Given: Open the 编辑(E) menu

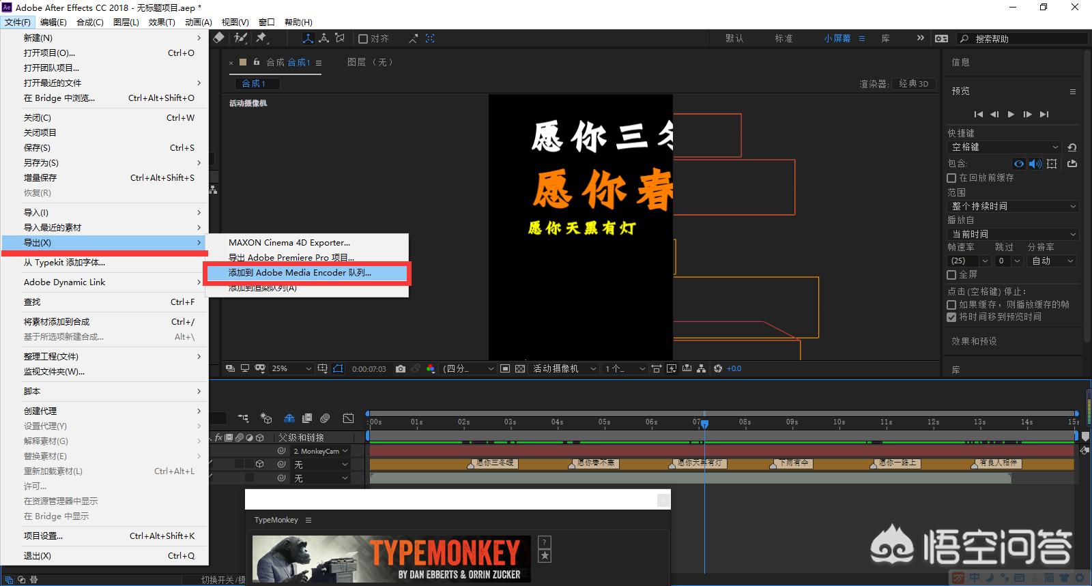Looking at the screenshot, I should tap(53, 23).
